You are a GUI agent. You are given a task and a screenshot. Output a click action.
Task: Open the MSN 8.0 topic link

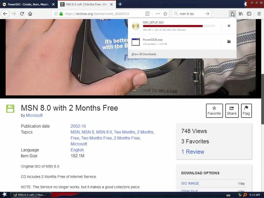click(104, 132)
